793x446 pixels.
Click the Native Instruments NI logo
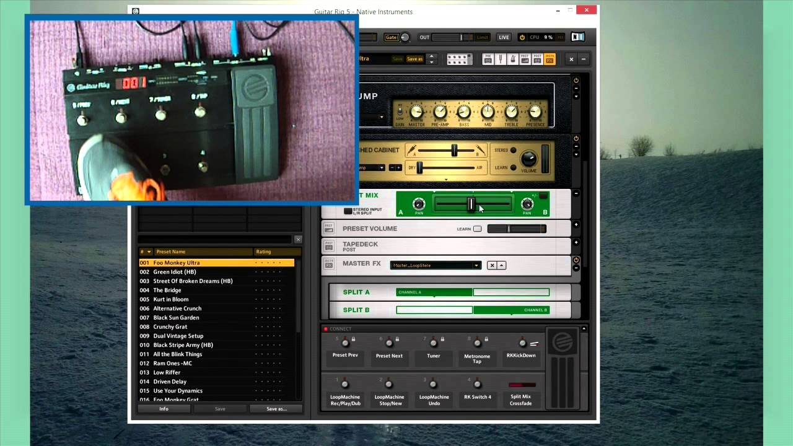(x=578, y=37)
